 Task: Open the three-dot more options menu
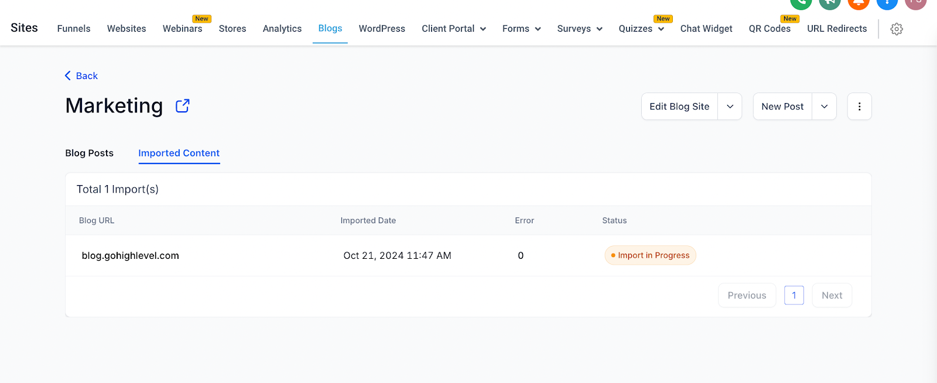point(859,107)
